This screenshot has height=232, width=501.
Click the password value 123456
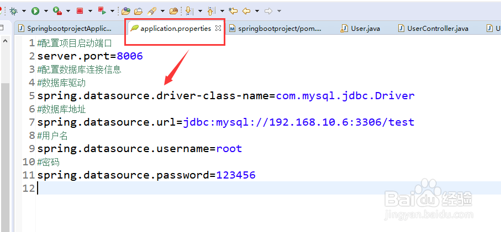(236, 175)
